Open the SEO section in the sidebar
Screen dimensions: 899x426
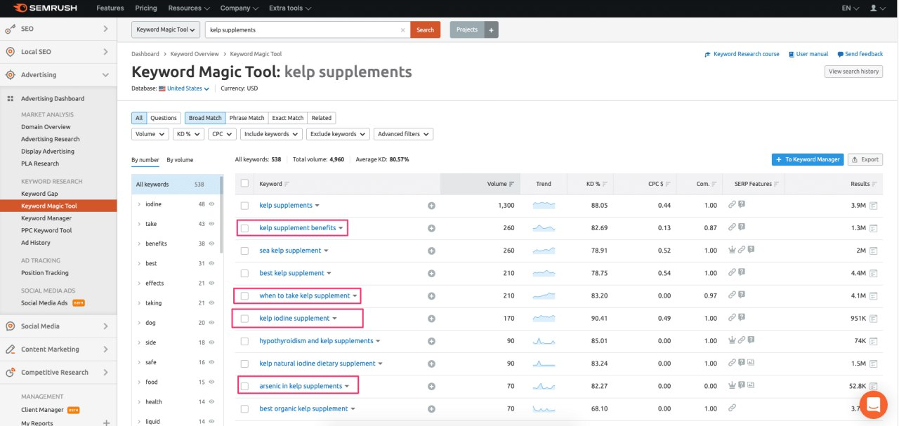click(x=28, y=29)
